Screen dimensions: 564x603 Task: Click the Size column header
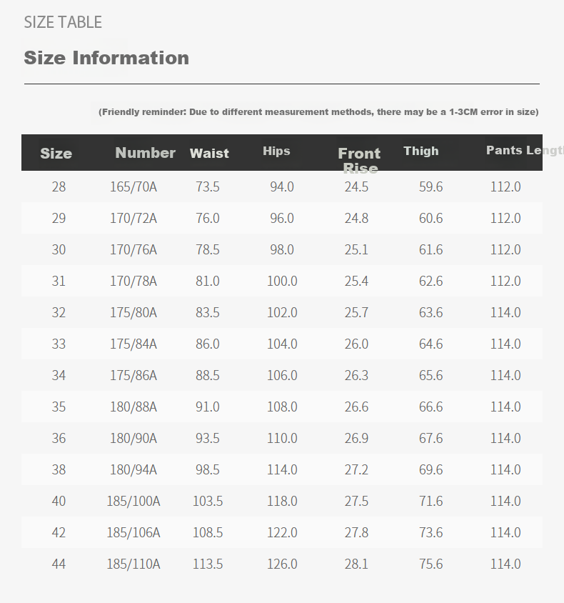coord(56,154)
